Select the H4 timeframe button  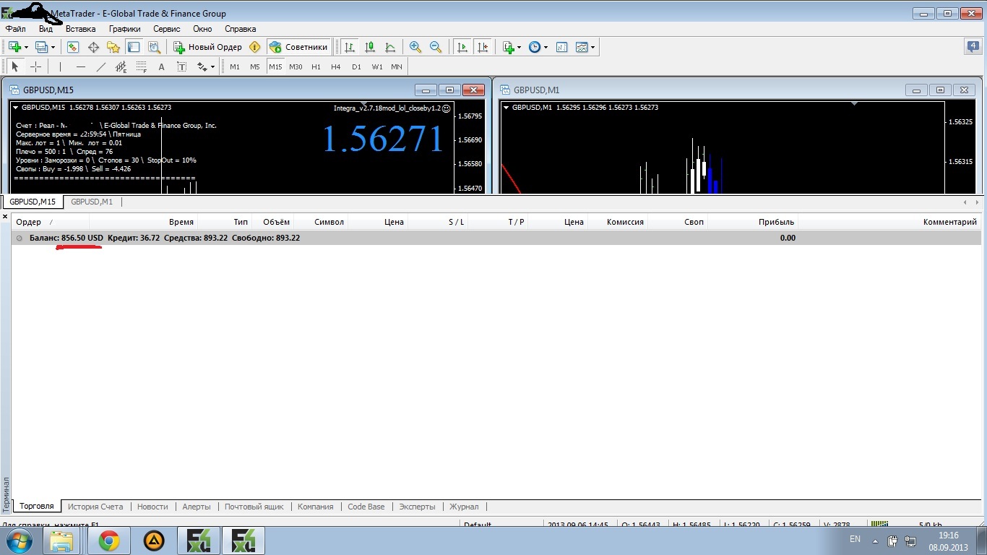click(336, 66)
